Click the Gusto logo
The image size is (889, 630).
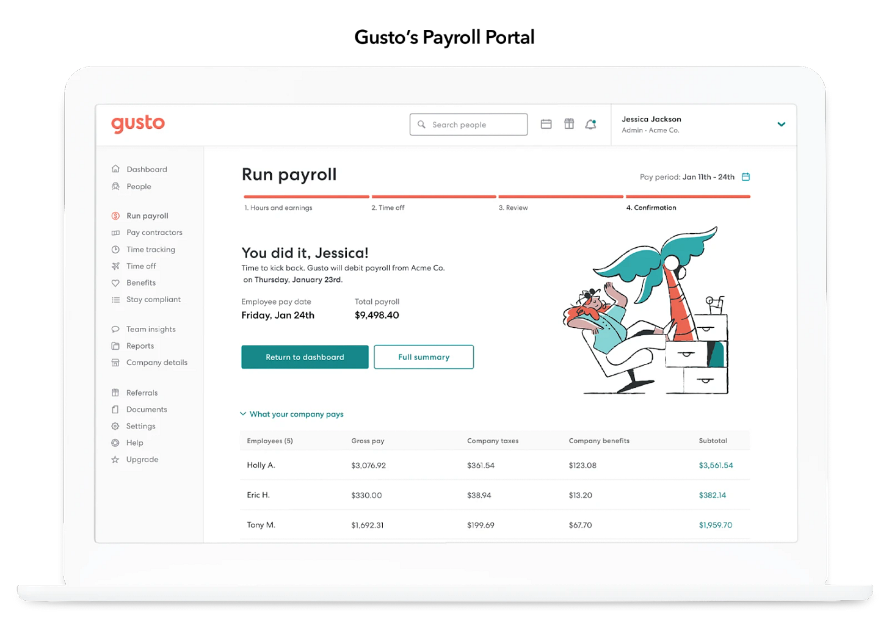click(x=138, y=124)
